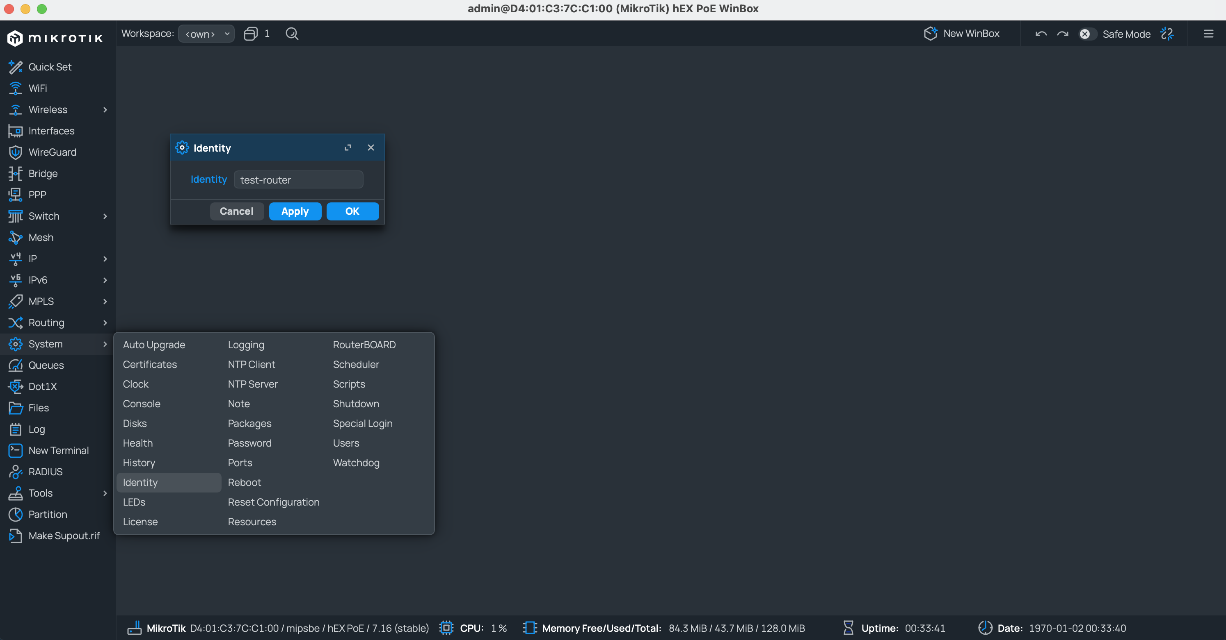This screenshot has width=1226, height=640.
Task: Open Users in System menu
Action: (x=346, y=443)
